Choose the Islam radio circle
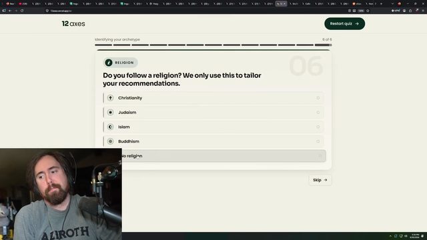The image size is (427, 240). (318, 127)
